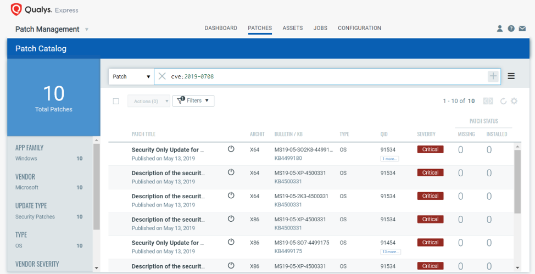Click scroll up arrow of patch table

pos(517,147)
